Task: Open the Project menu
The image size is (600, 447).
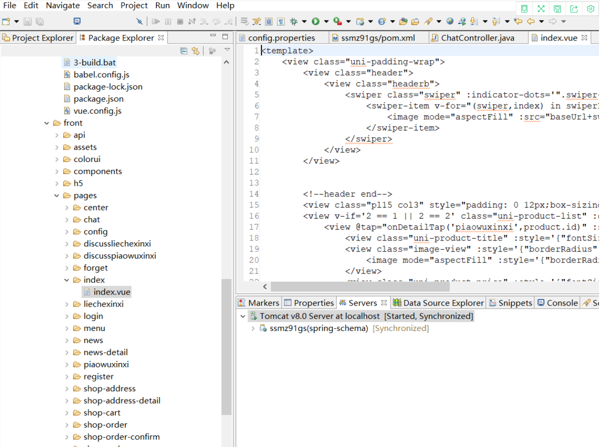Action: (x=134, y=5)
